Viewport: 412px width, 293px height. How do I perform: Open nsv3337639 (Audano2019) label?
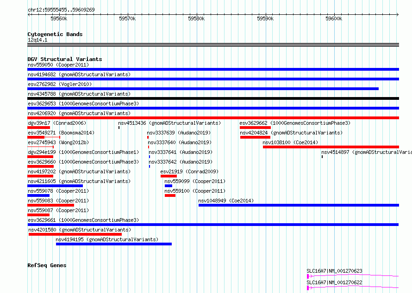(x=179, y=133)
